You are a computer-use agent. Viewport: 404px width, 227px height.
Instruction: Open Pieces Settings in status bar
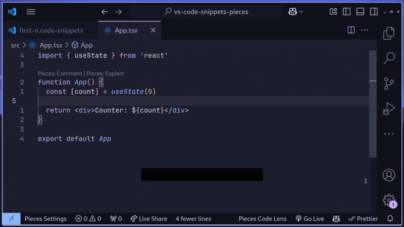(x=45, y=219)
